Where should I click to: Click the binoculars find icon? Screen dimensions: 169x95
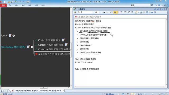click(152, 5)
